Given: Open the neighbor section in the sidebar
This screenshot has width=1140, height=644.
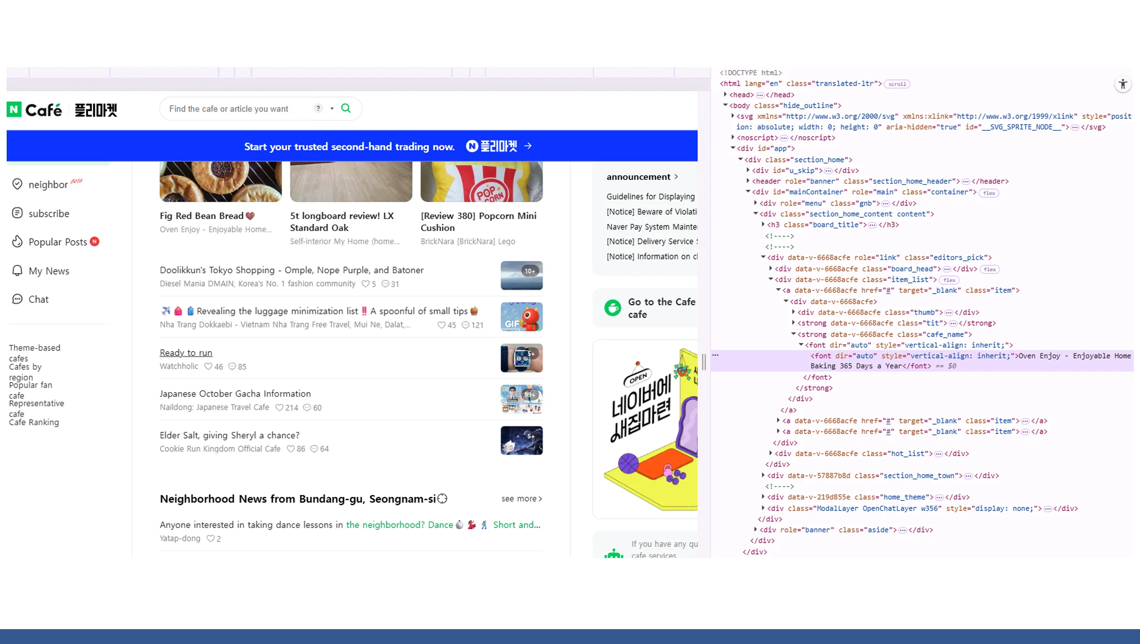Looking at the screenshot, I should (48, 184).
